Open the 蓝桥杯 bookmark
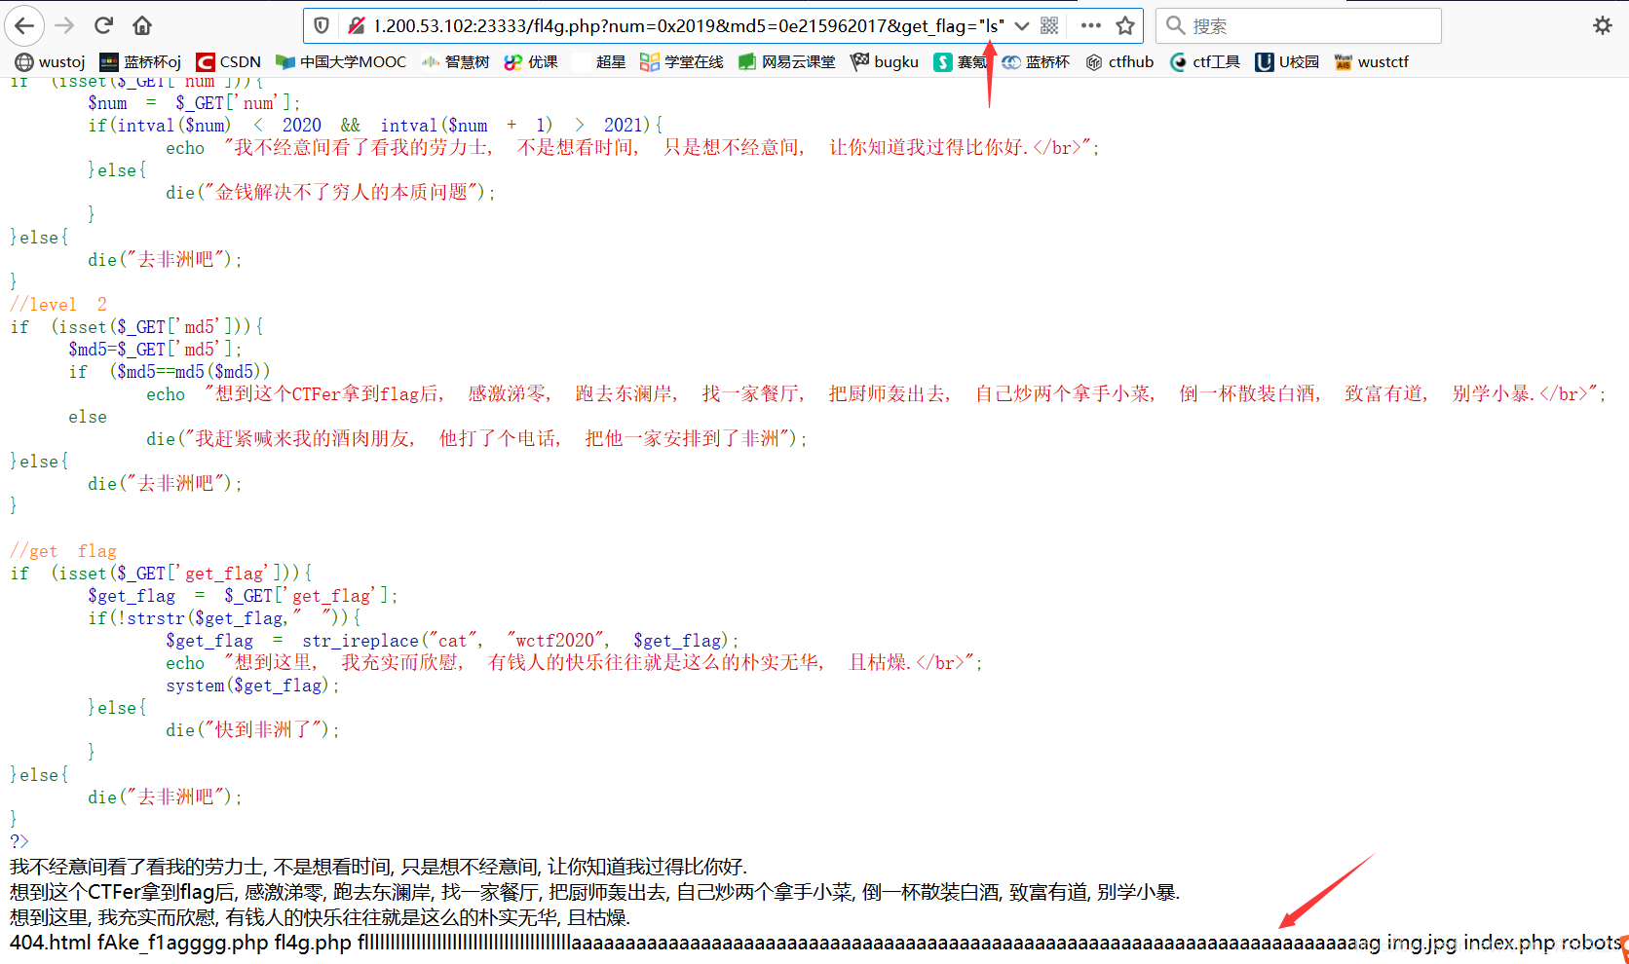Viewport: 1629px width, 964px height. (x=1036, y=61)
